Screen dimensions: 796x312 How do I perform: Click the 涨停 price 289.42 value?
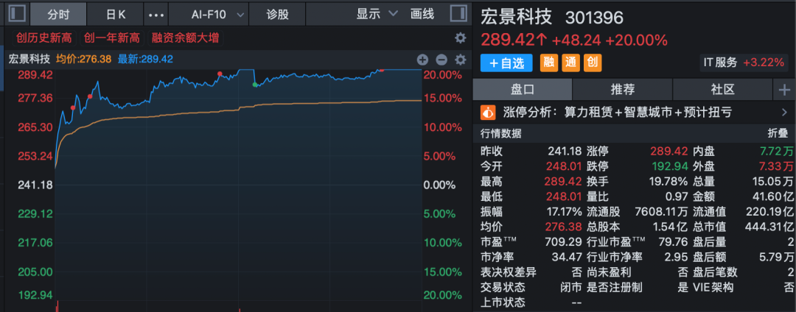coord(669,151)
